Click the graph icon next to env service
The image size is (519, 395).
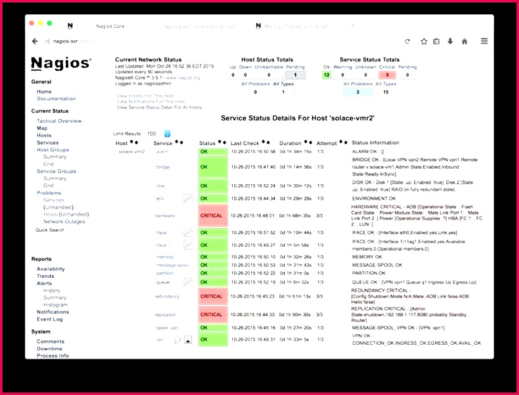pos(188,199)
